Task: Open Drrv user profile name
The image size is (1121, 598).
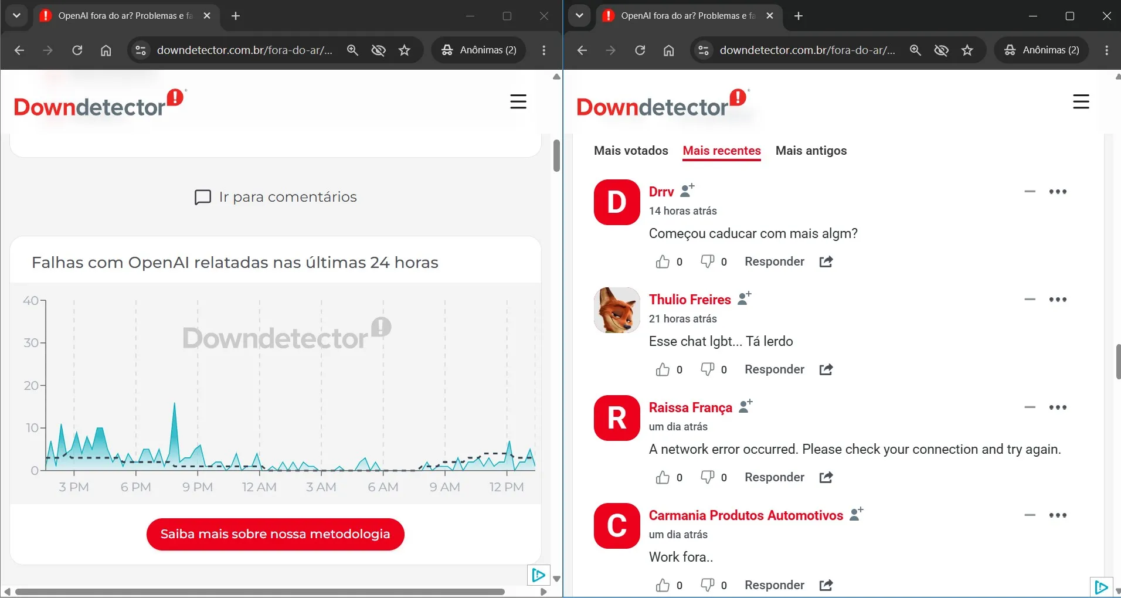Action: tap(661, 192)
